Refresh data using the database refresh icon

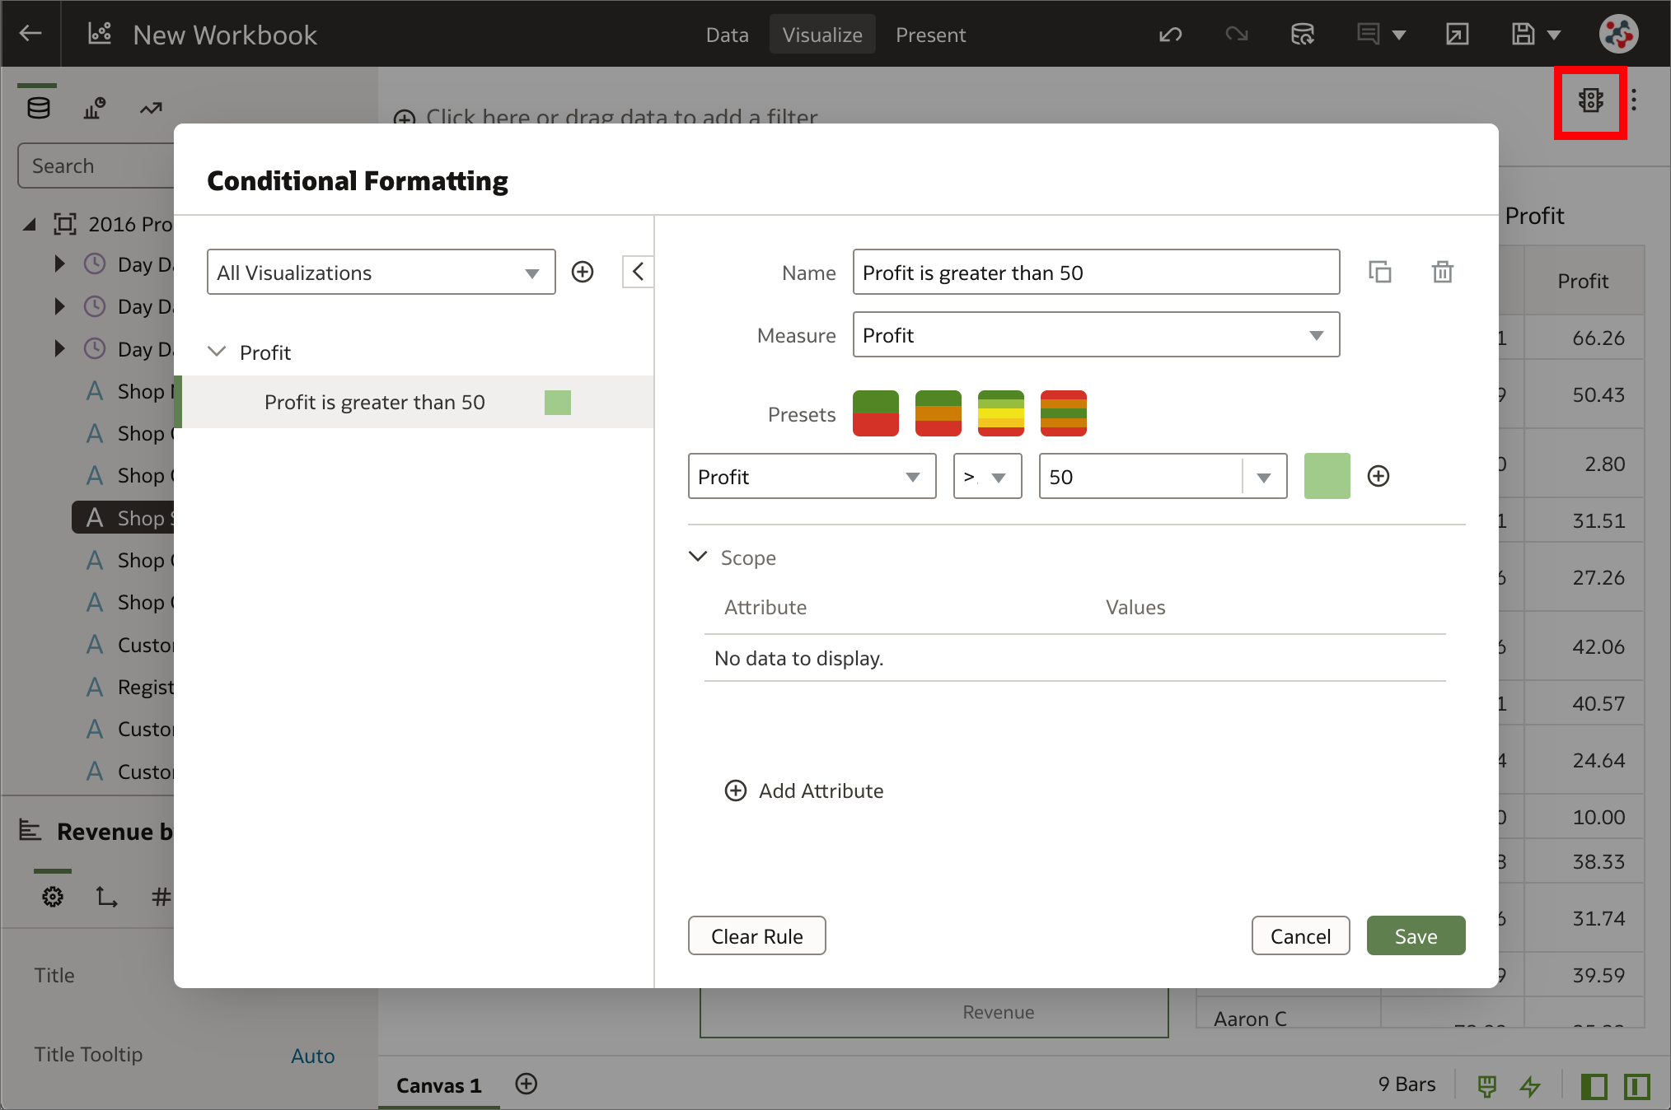(1302, 34)
